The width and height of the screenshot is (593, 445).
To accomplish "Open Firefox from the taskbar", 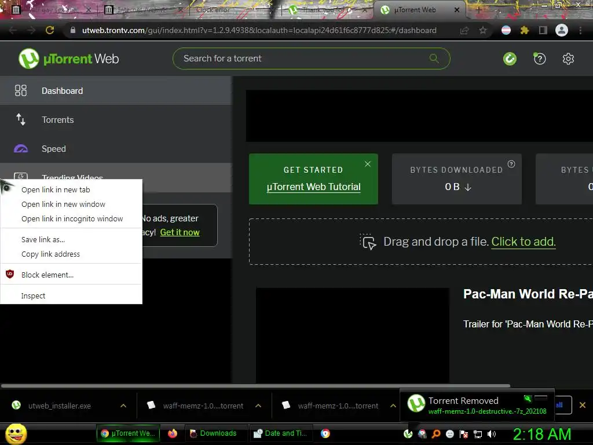I will coord(173,433).
